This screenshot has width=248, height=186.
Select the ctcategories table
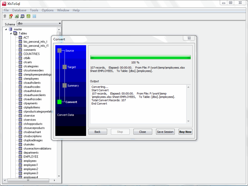click(31, 66)
